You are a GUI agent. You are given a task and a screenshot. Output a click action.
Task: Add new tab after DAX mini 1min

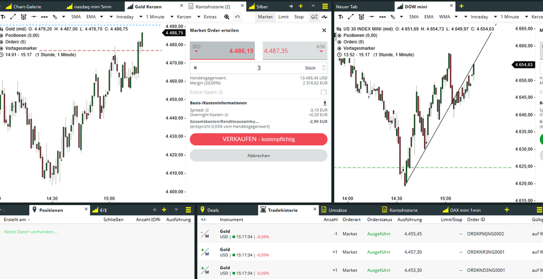coord(507,210)
